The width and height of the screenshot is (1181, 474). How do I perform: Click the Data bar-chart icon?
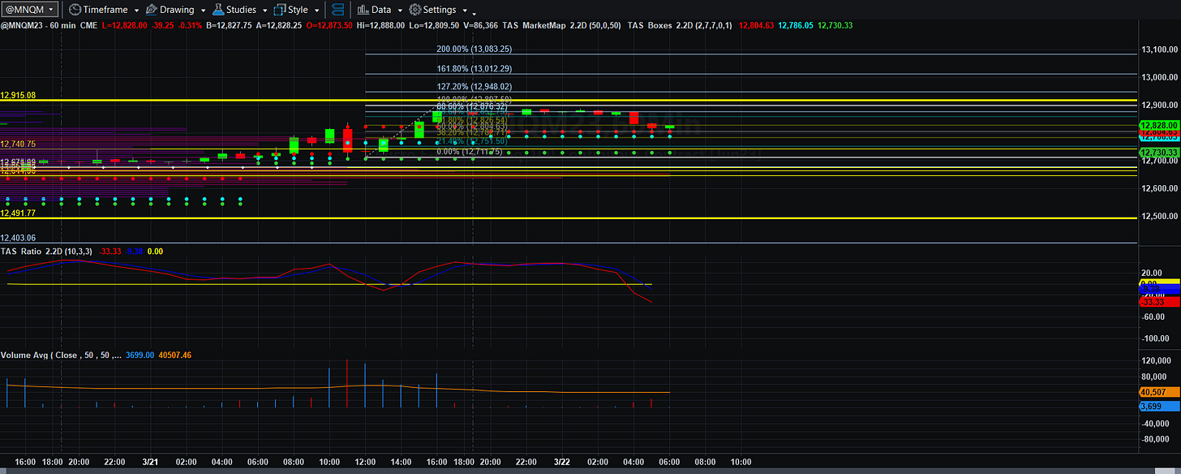[x=363, y=10]
